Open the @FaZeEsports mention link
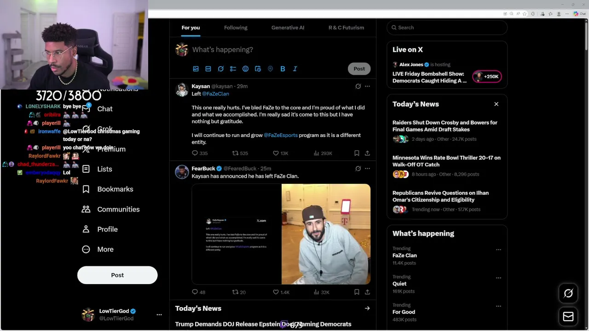The image size is (589, 331). click(x=281, y=135)
